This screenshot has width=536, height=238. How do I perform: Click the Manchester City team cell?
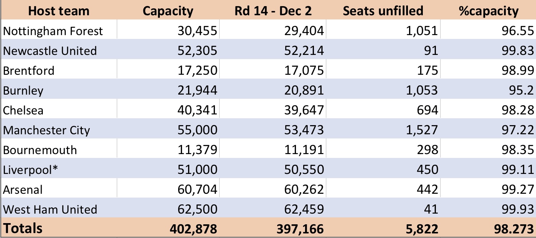[x=58, y=130]
